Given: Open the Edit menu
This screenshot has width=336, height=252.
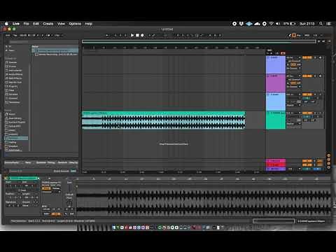Looking at the screenshot, I should (36, 24).
